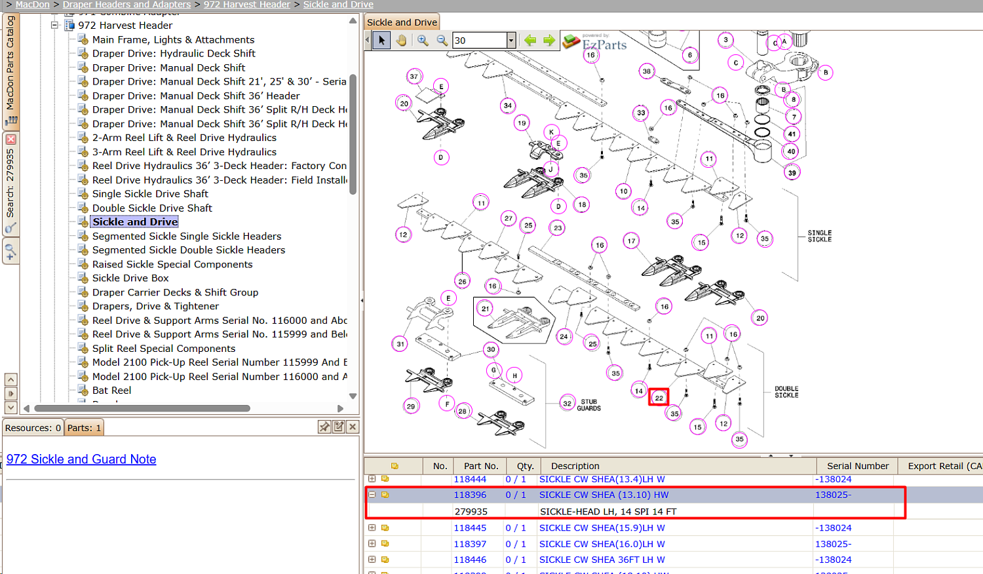Select Sickle Drive Box in tree

130,278
